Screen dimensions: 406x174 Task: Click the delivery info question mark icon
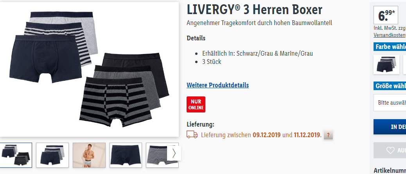click(328, 135)
